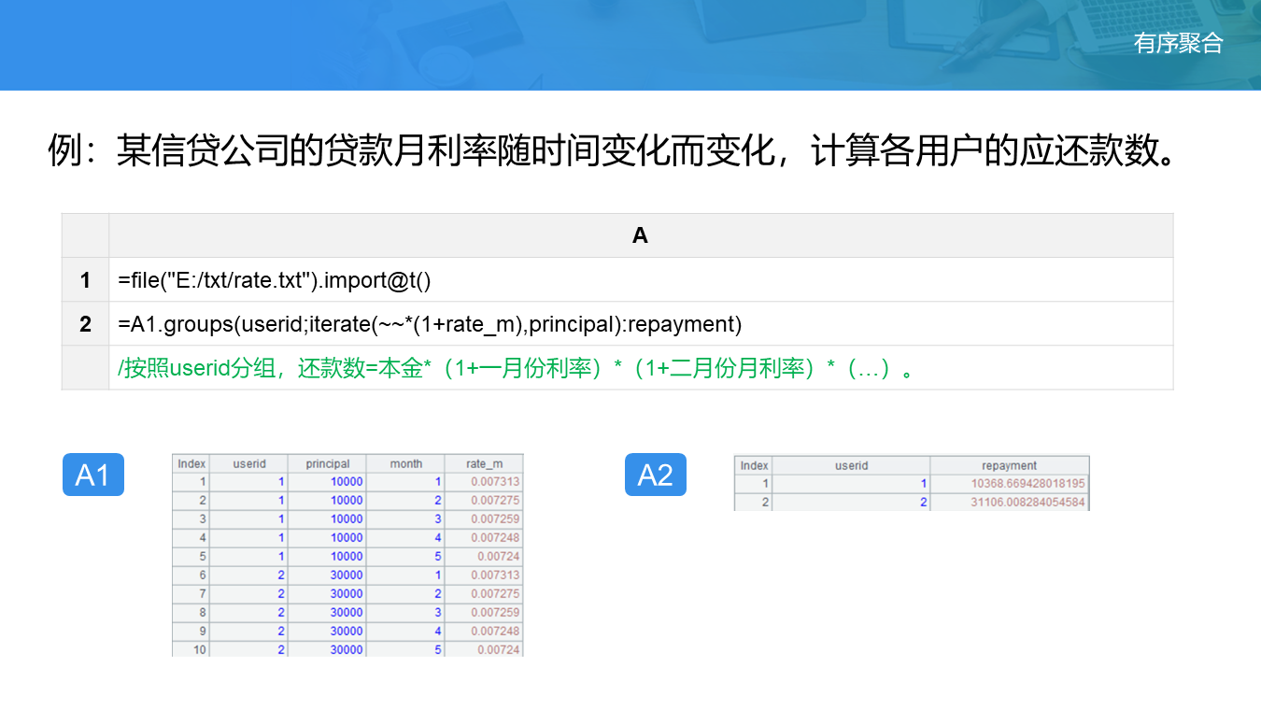This screenshot has width=1261, height=709.
Task: Click the principal column header in A1 table
Action: [x=327, y=463]
